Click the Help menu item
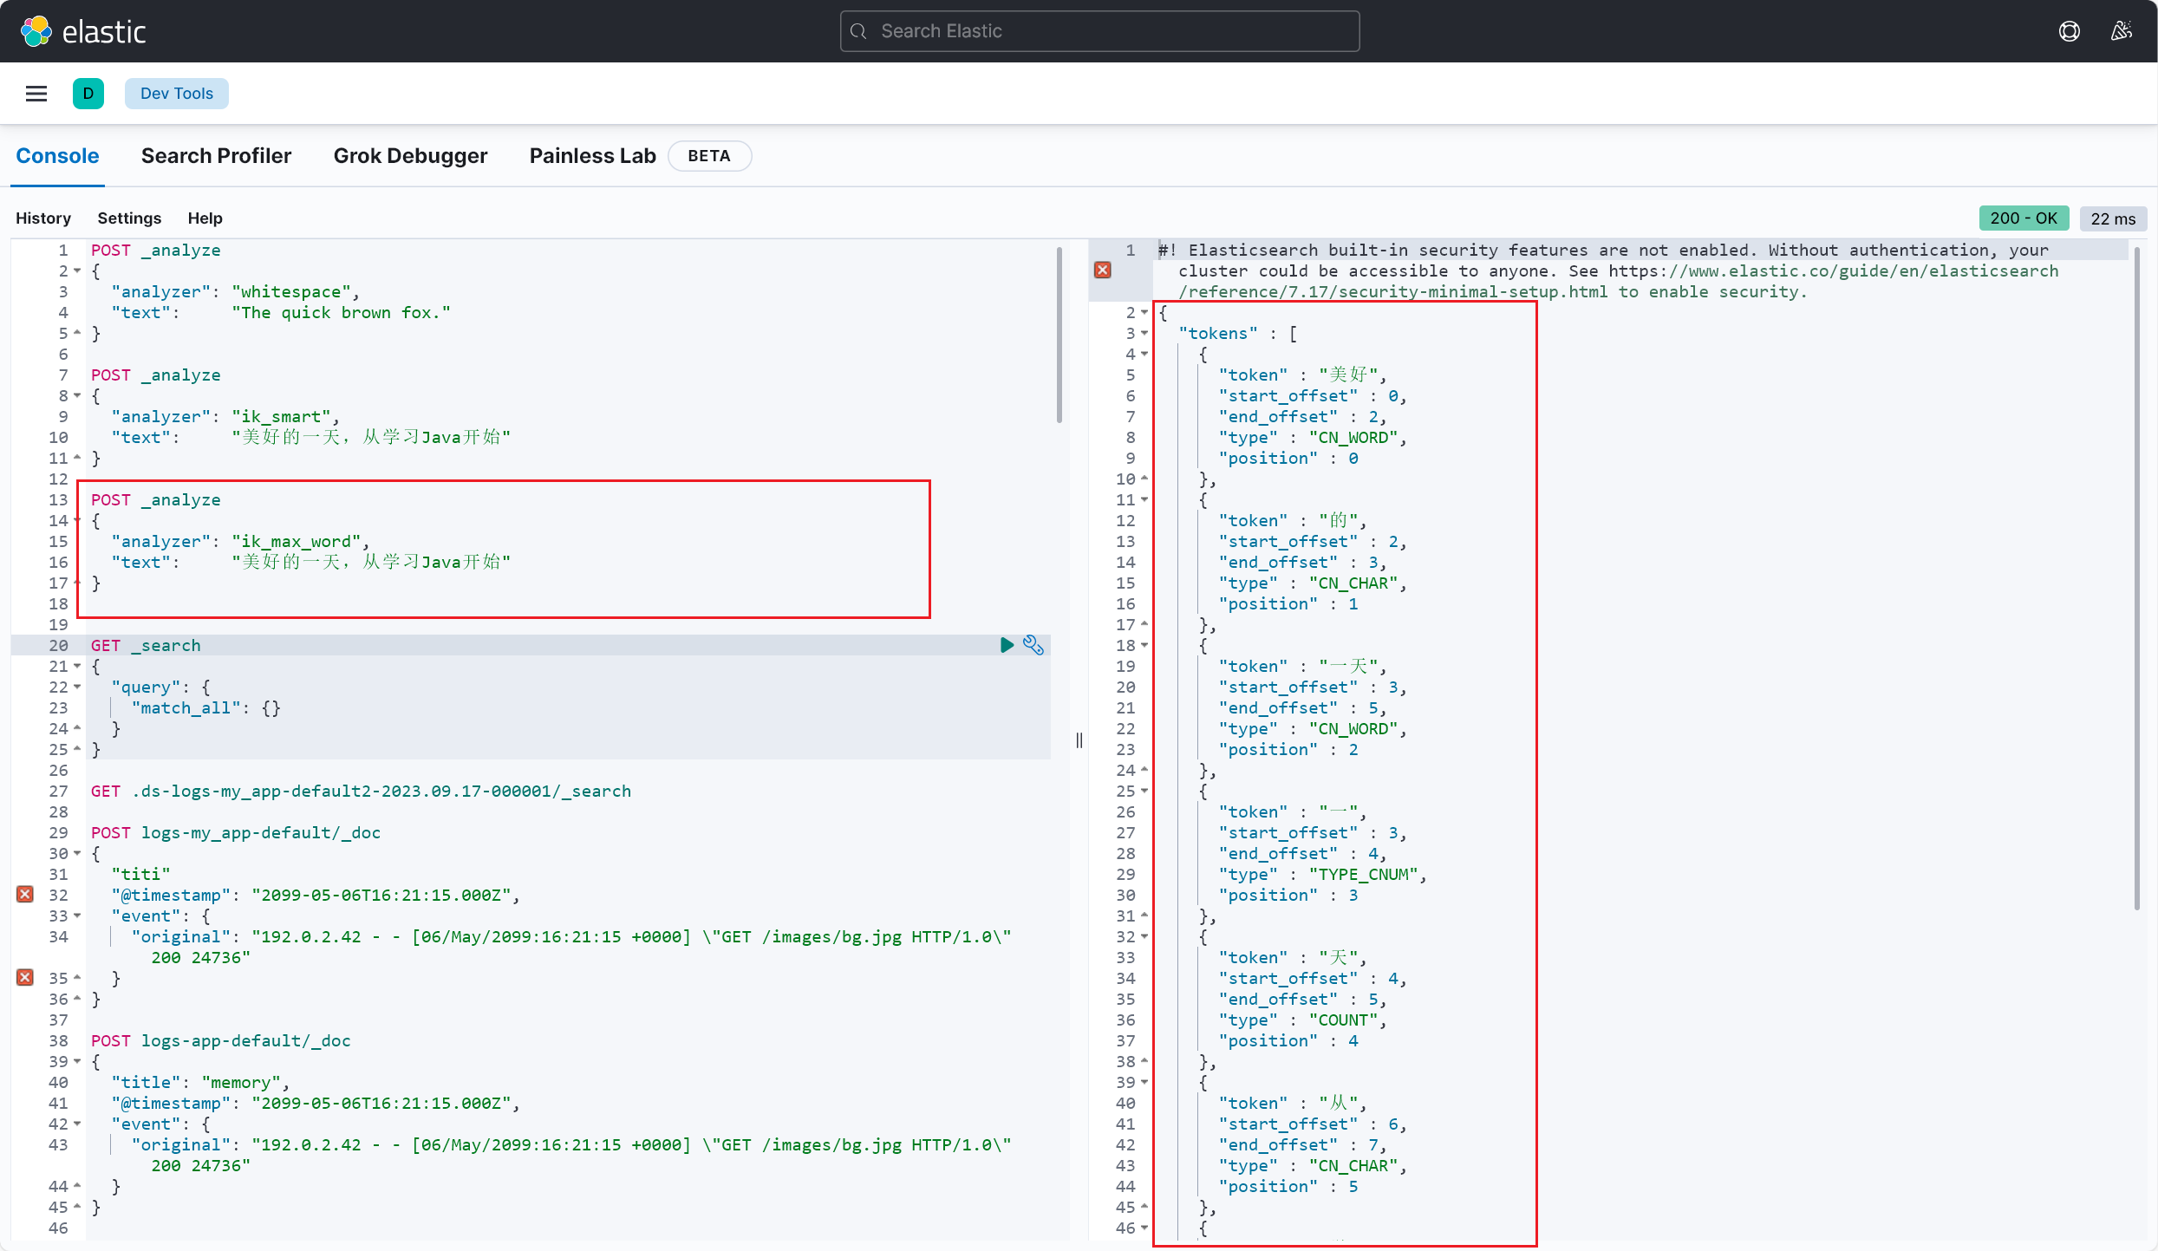Screen dimensions: 2158x1251 [x=205, y=218]
